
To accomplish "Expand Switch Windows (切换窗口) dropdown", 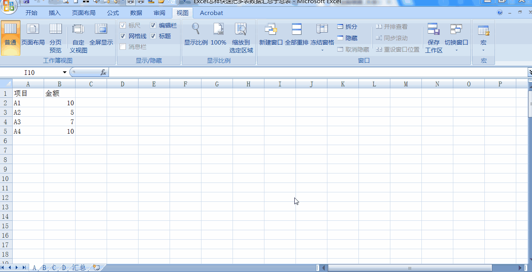I will point(456,50).
